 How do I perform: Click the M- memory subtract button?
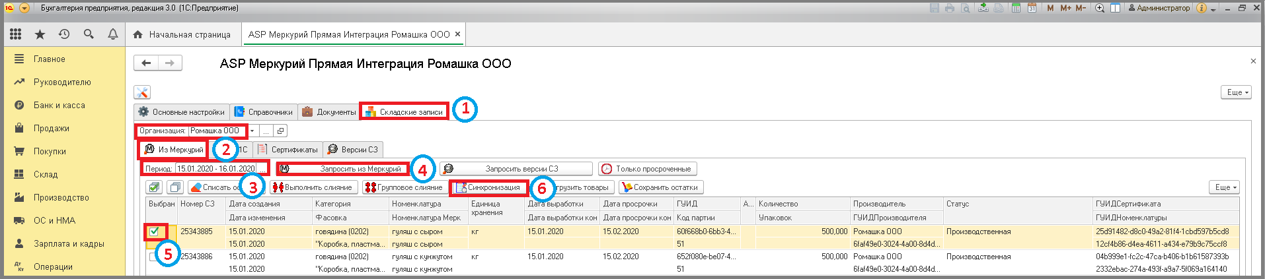pos(1081,8)
